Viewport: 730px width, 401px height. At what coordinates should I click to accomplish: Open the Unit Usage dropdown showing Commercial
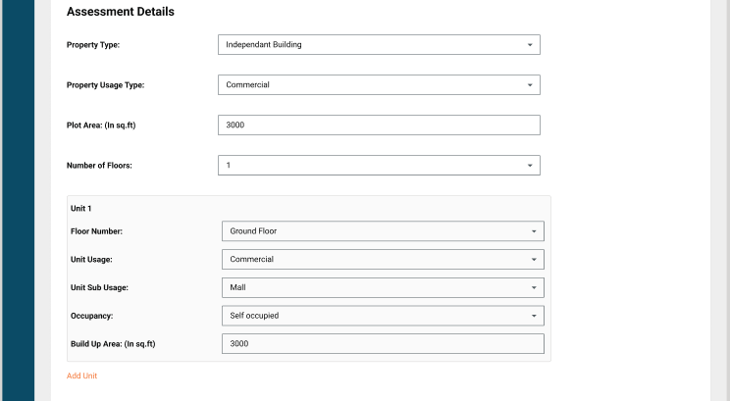click(383, 260)
